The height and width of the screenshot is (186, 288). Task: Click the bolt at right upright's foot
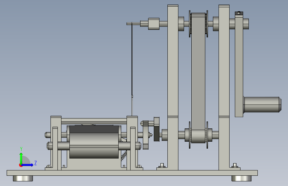235,165
